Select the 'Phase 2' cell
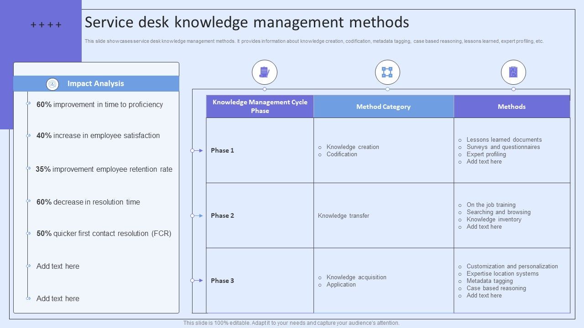This screenshot has width=584, height=328. click(260, 215)
